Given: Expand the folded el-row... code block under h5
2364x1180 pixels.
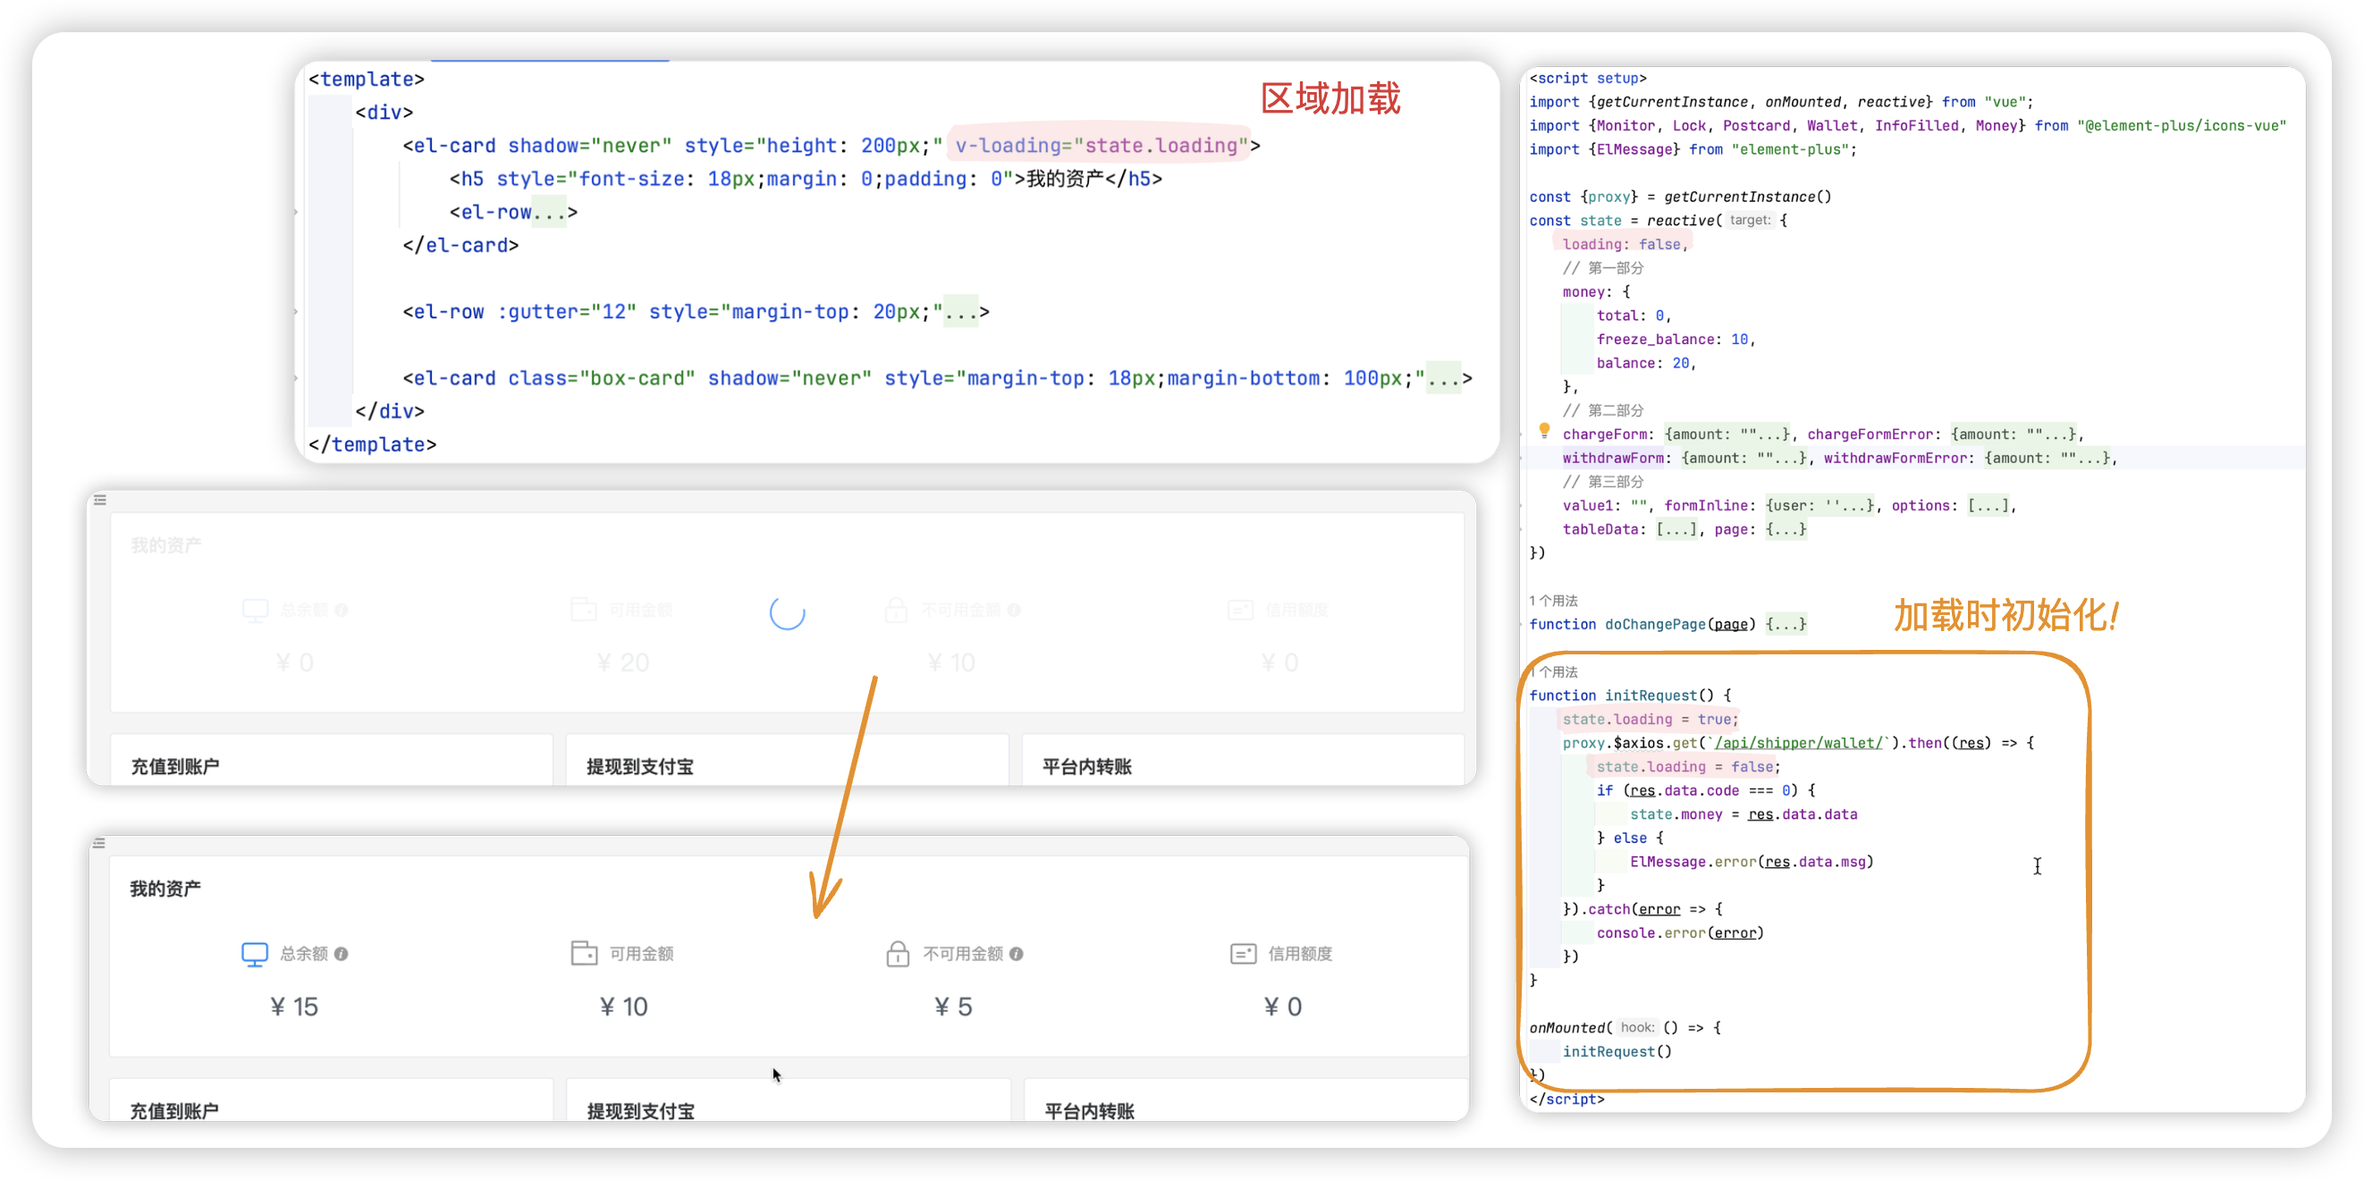Looking at the screenshot, I should tap(550, 213).
